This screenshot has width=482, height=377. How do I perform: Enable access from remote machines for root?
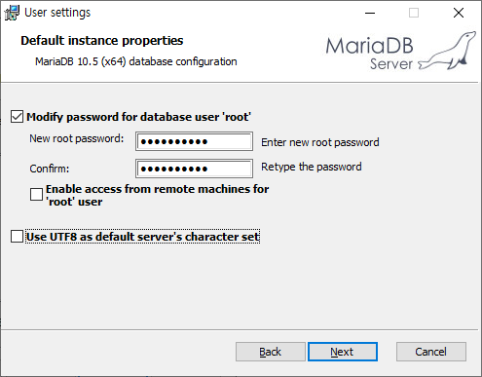point(36,195)
